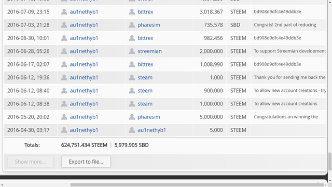Open bittrex recipient in 2016-06-30 row
Image resolution: width=332 pixels, height=187 pixels.
pos(145,38)
